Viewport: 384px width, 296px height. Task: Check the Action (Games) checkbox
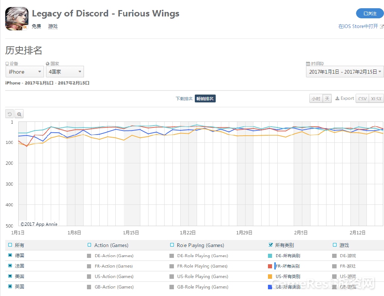[90, 245]
